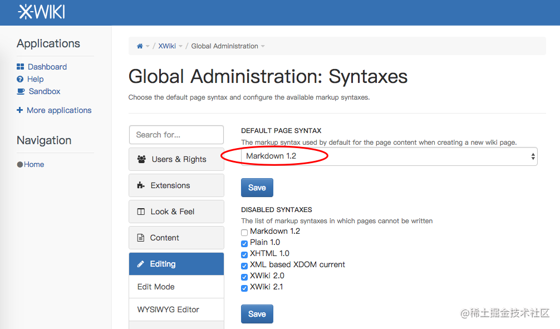Click the Home bullet icon in Navigation
This screenshot has width=560, height=329.
click(x=20, y=164)
